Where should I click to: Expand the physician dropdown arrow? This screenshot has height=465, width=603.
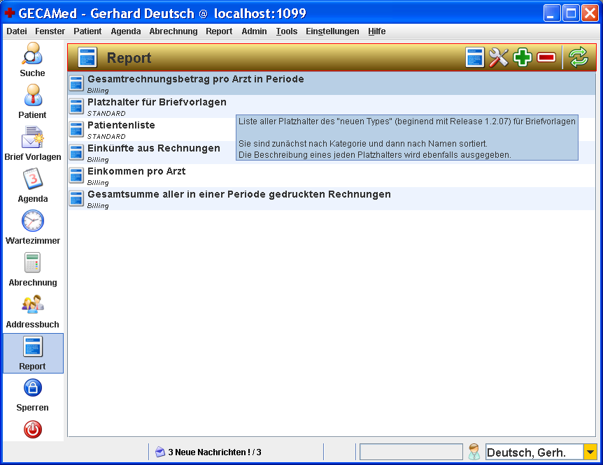click(590, 452)
